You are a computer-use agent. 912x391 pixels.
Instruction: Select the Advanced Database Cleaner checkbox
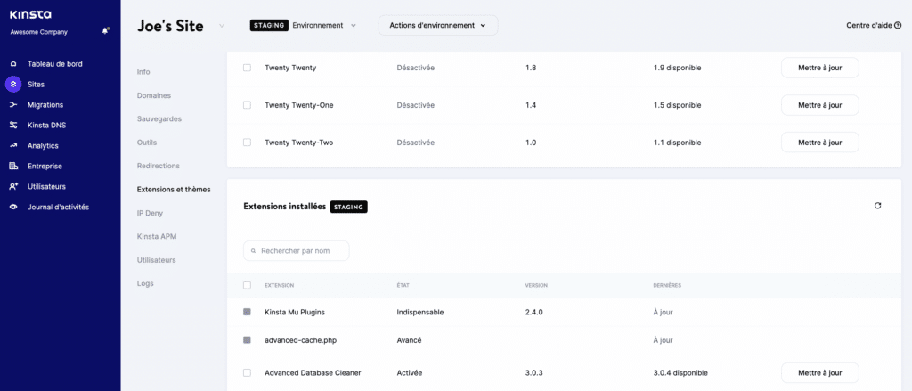coord(248,372)
